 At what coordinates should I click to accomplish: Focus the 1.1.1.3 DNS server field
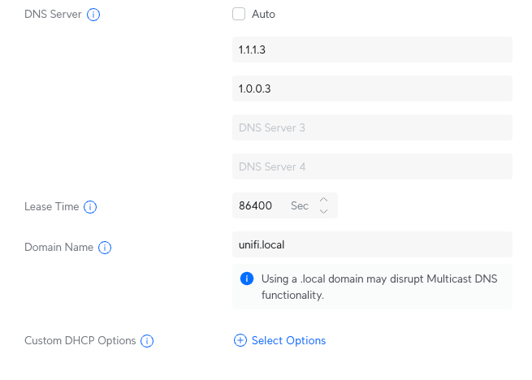pyautogui.click(x=372, y=50)
